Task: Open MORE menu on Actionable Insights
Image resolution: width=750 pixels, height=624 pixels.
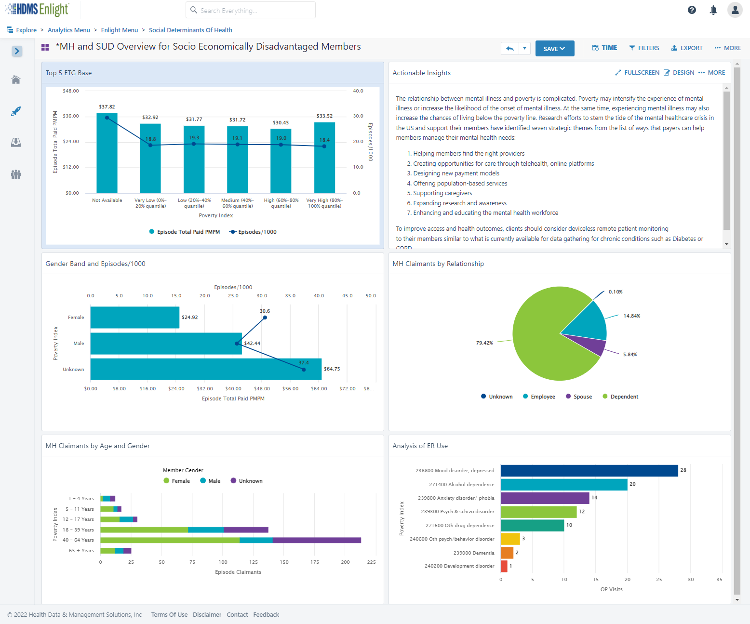Action: pos(712,73)
